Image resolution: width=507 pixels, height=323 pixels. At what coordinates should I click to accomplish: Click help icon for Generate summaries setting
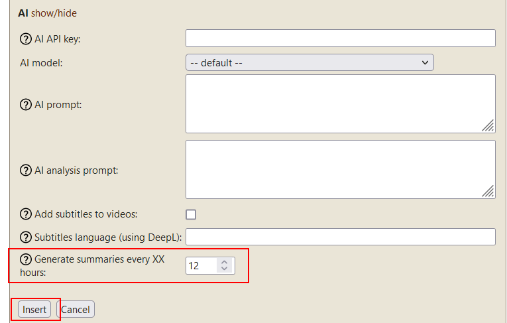point(26,259)
